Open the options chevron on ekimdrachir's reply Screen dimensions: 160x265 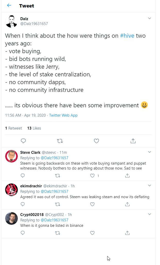149,186
